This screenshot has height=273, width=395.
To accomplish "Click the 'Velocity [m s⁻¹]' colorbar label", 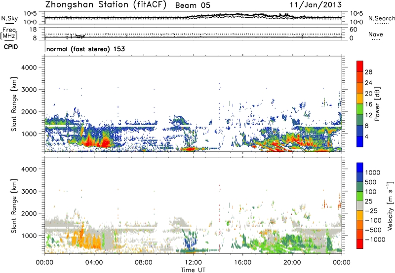I will [x=390, y=205].
